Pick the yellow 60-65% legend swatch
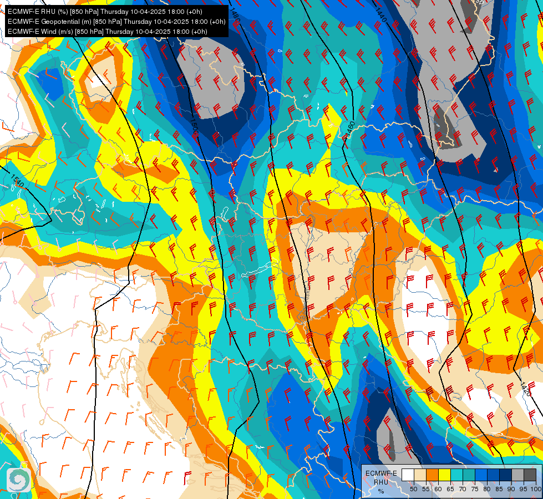Screen dimensions: 543x499 444,475
